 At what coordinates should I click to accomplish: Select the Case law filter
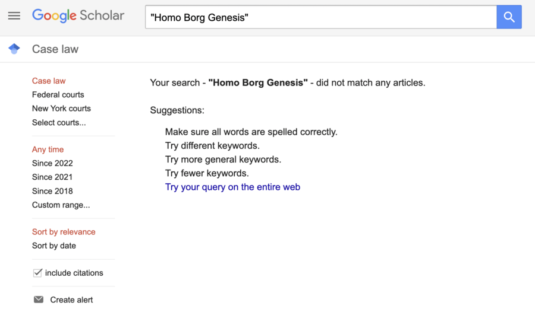(x=49, y=81)
